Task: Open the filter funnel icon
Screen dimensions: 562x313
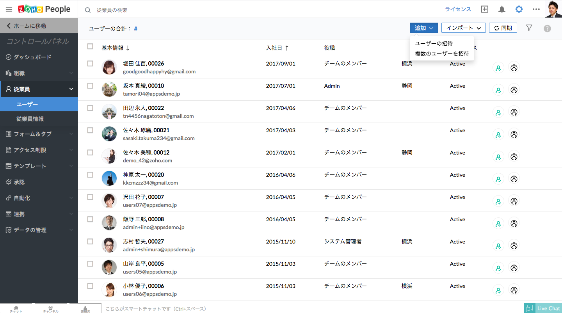Action: click(529, 28)
